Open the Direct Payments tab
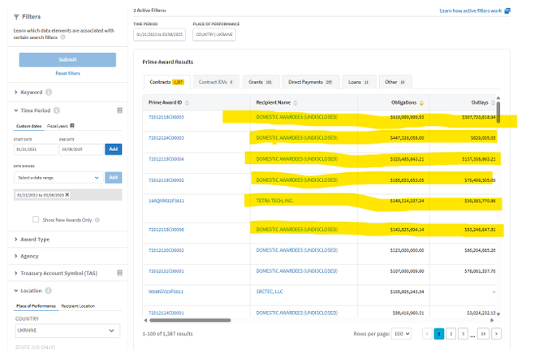552x350 pixels. (312, 82)
